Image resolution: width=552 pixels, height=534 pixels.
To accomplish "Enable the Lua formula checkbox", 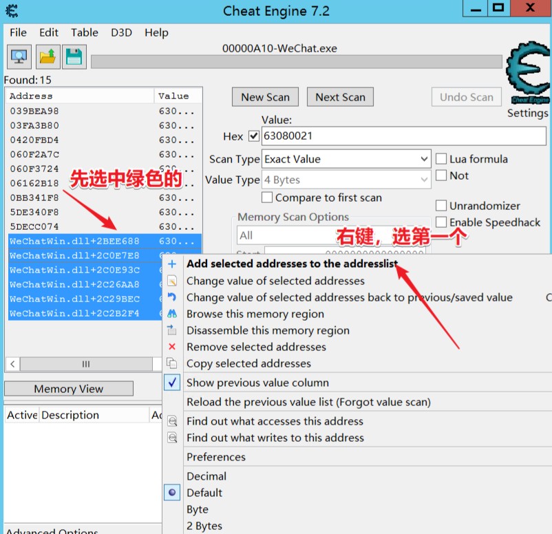I will tap(441, 159).
